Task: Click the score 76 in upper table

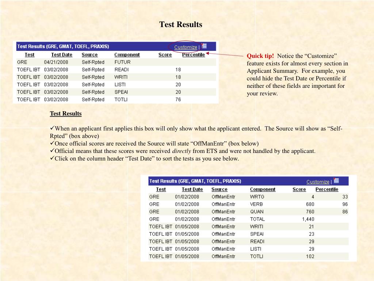Action: click(x=178, y=100)
